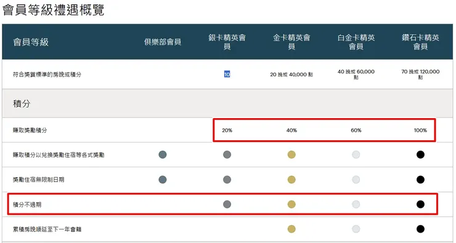This screenshot has height=243, width=456.
Task: Click the platinum elite dot in the 賺取積分以兌換獎勵住宿 row
Action: [x=356, y=154]
